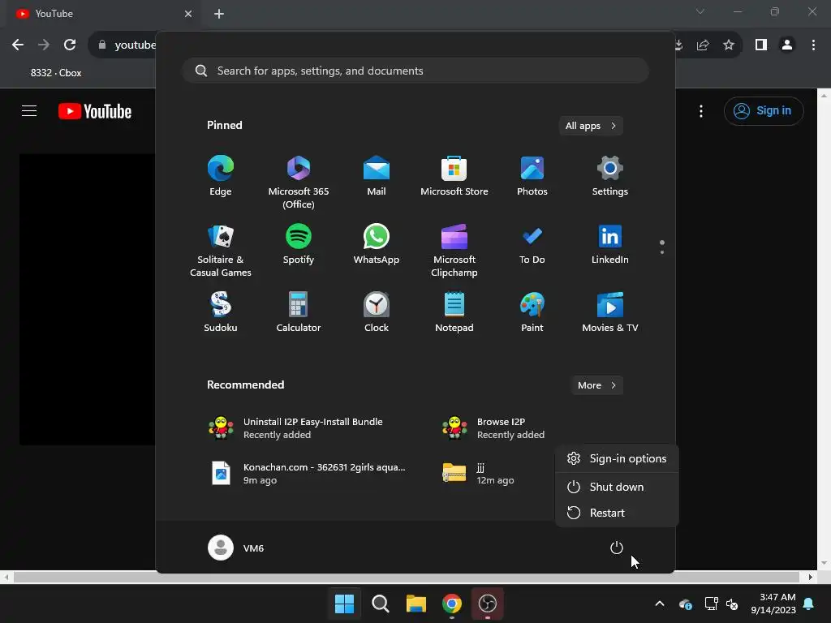Expand All apps list

click(591, 126)
